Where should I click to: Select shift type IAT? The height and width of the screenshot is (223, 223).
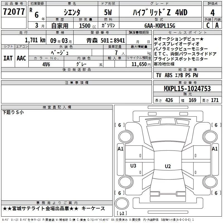[8, 58]
